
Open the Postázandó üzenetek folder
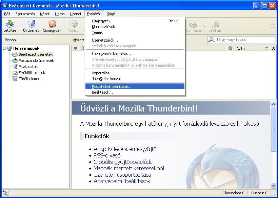[x=36, y=60]
